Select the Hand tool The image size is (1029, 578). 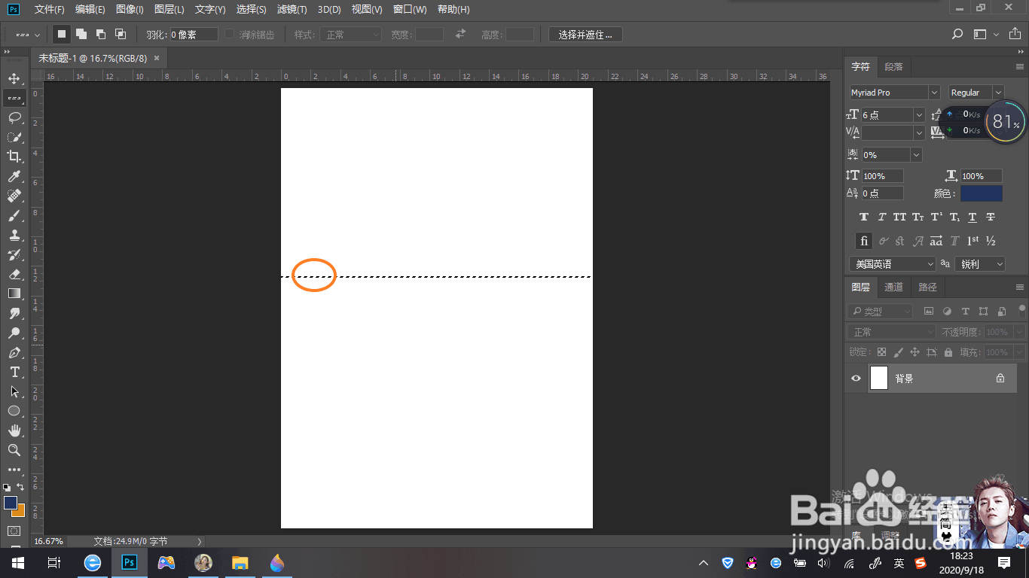[x=14, y=430]
